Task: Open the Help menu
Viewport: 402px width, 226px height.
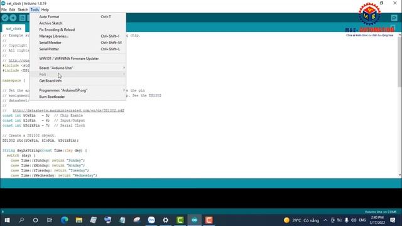Action: (45, 10)
